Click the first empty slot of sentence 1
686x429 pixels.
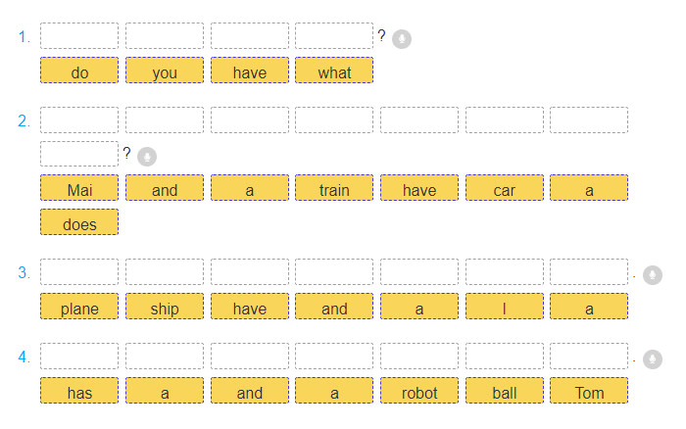point(79,36)
